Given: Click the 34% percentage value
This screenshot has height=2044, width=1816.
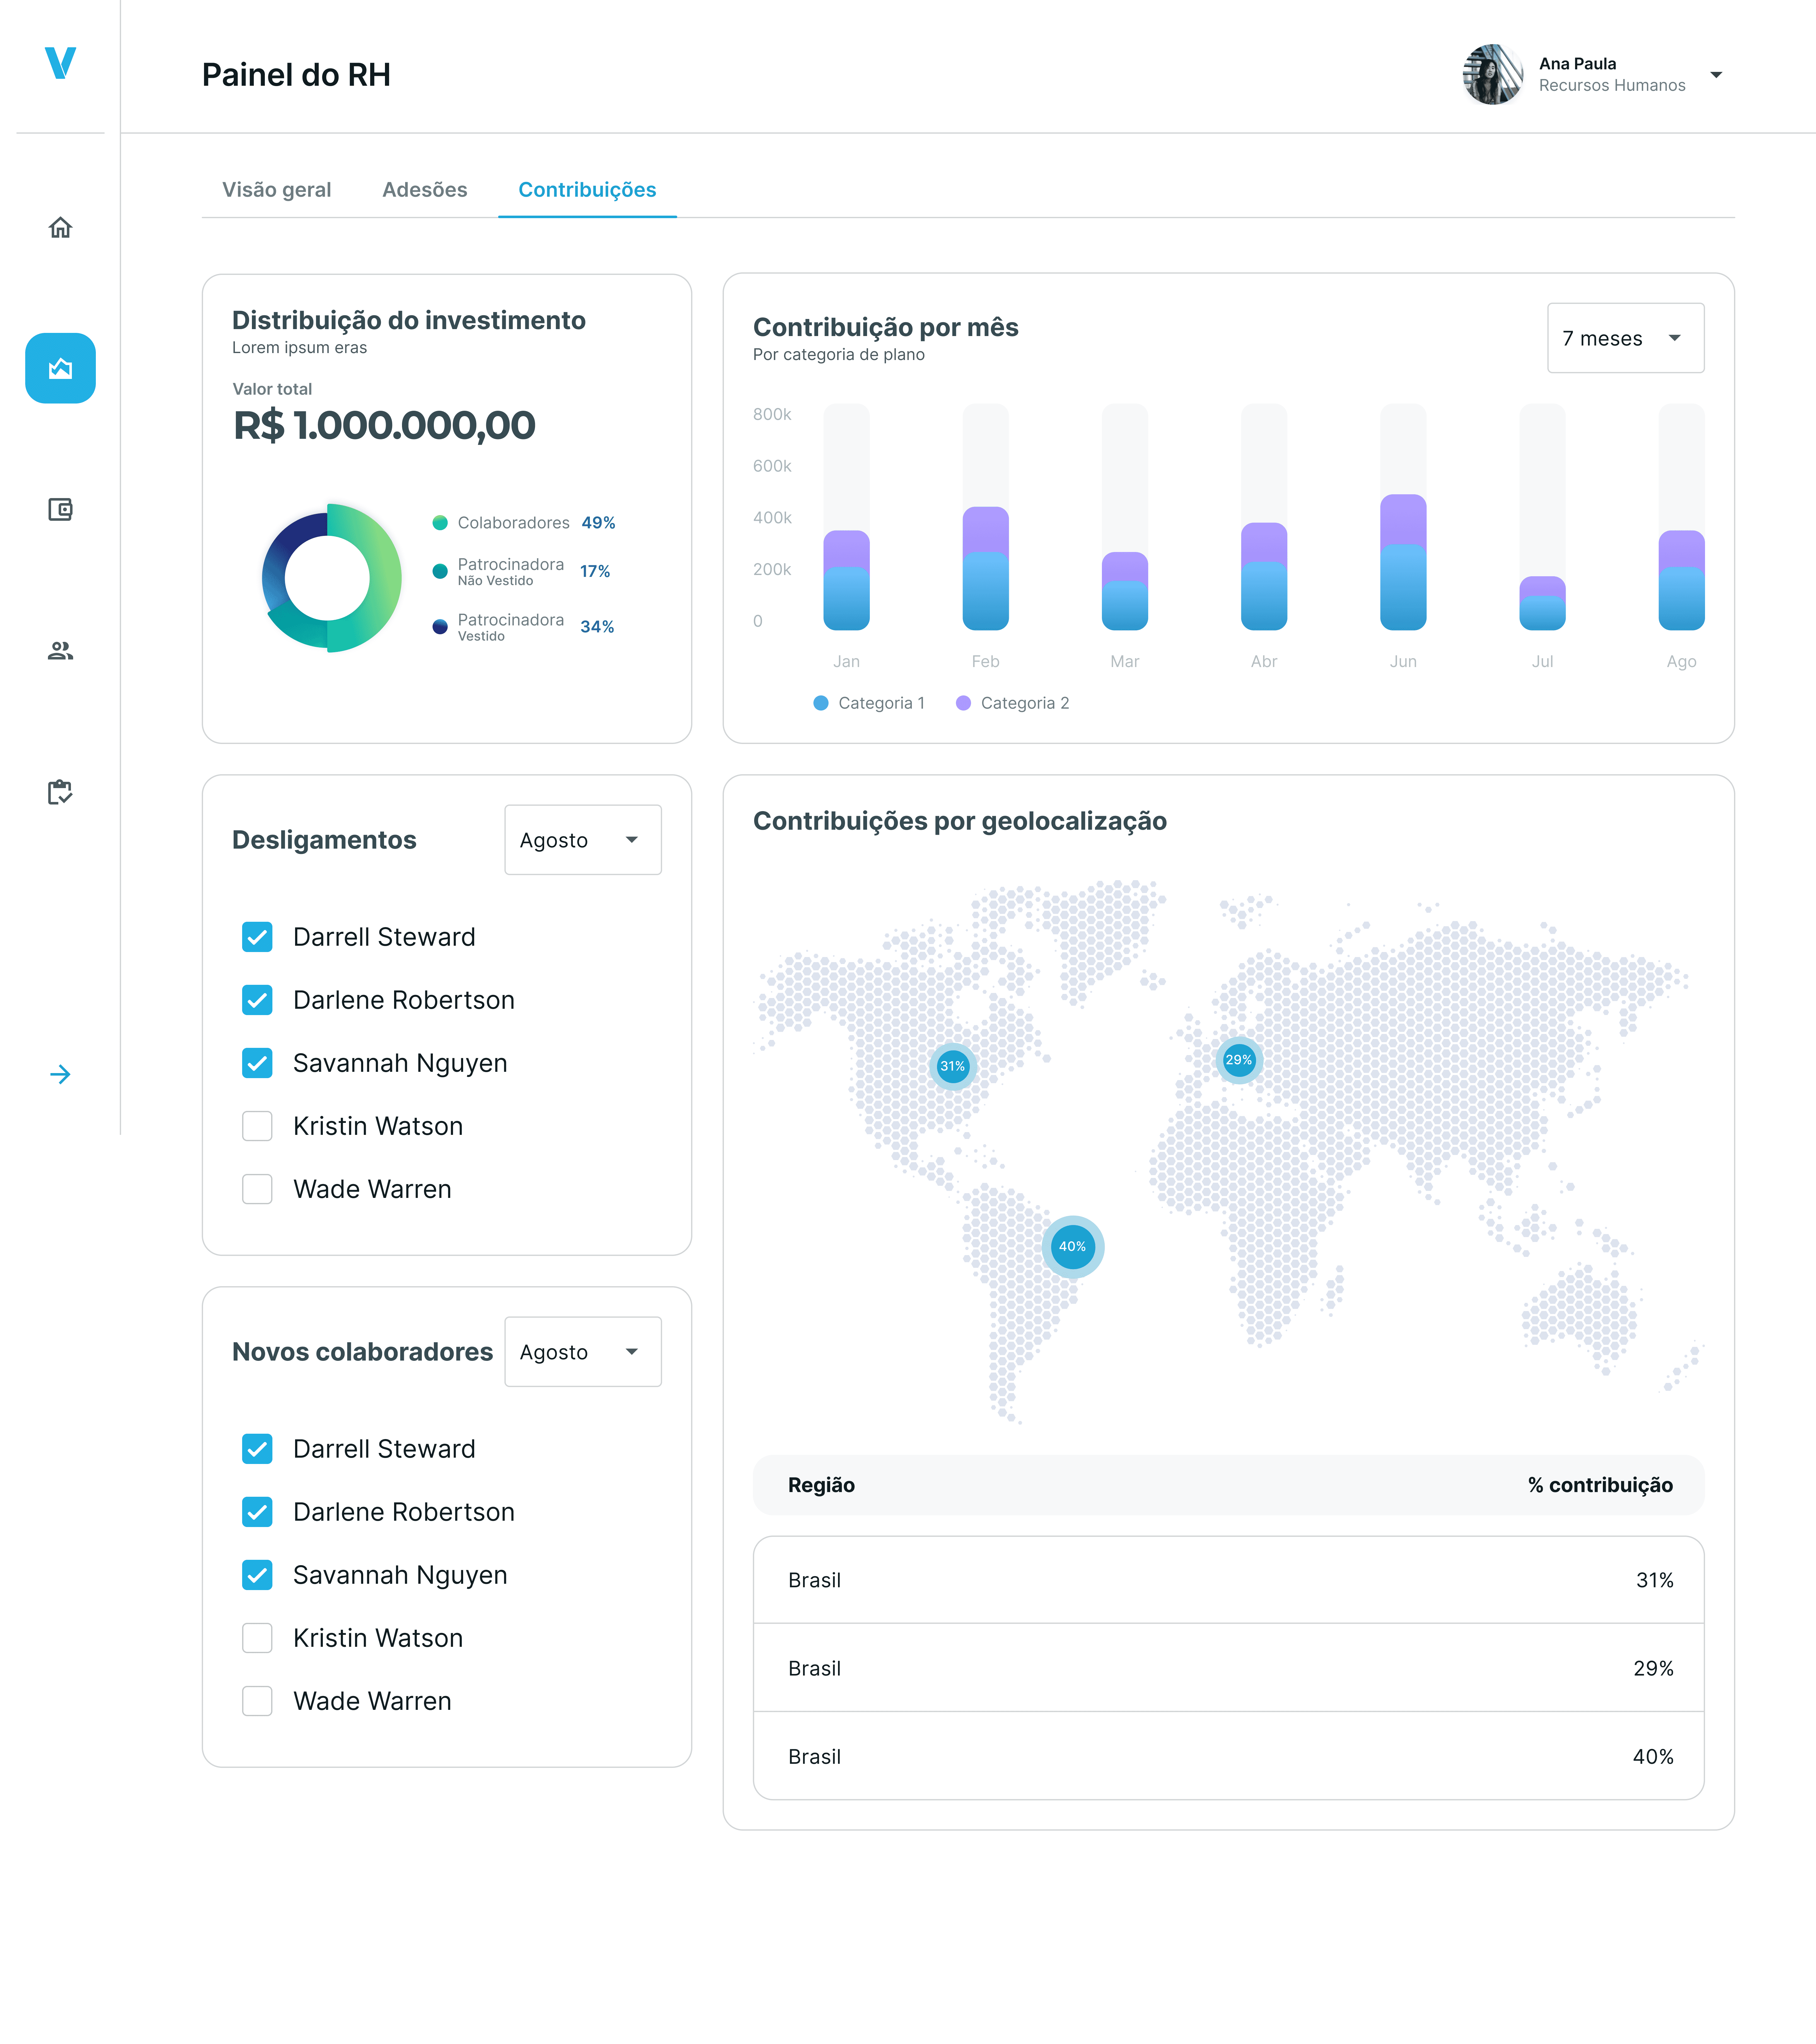Looking at the screenshot, I should click(597, 627).
